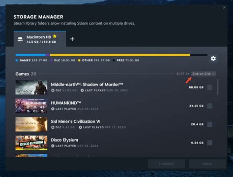The image size is (233, 177).
Task: Click DLC plus icon under Shadow of Mordor
Action: pos(53,90)
